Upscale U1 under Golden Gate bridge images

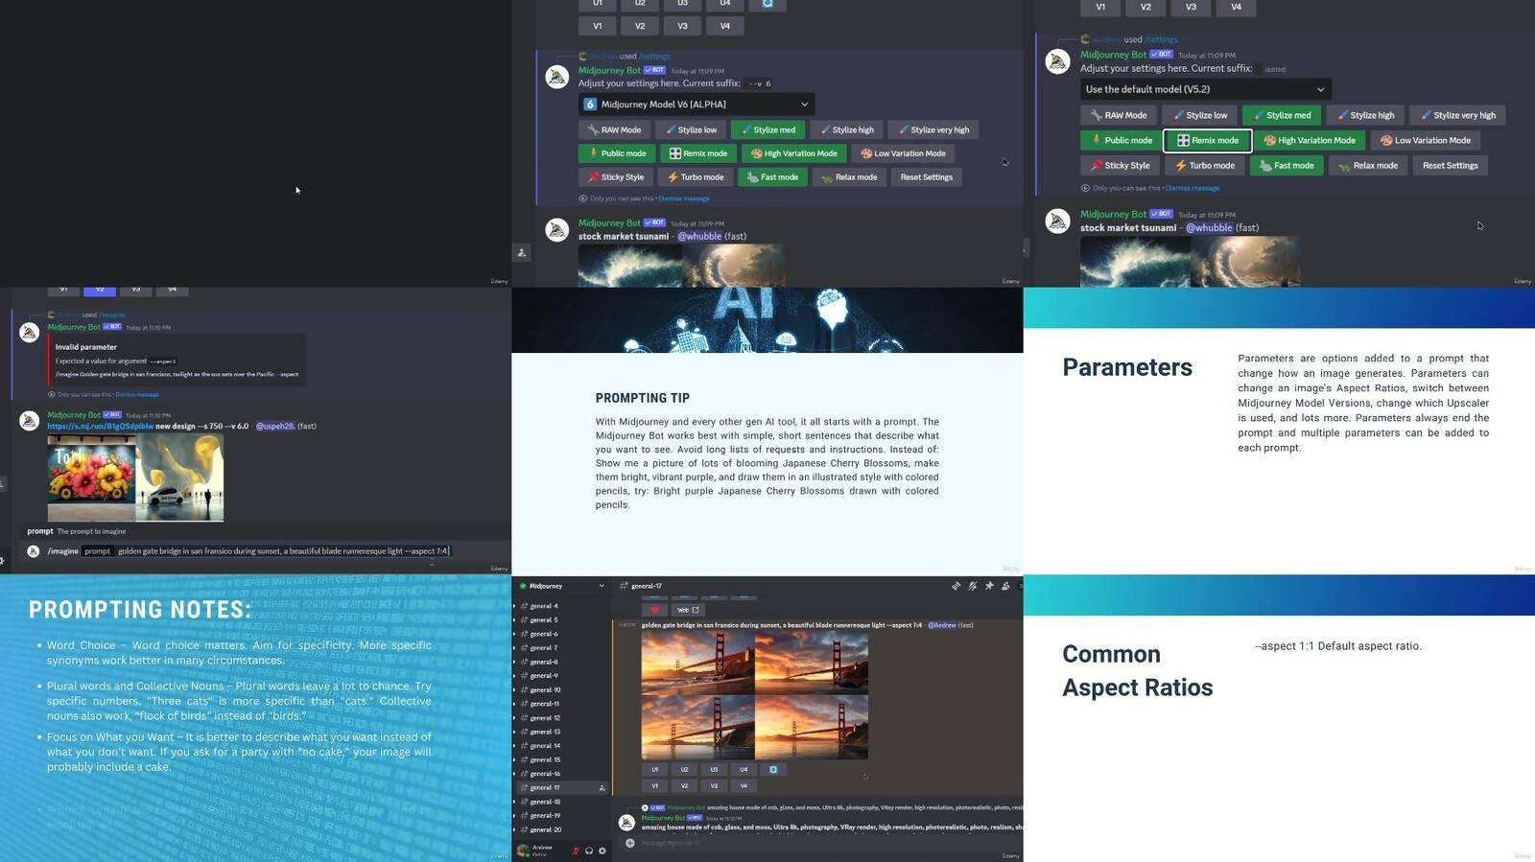655,769
